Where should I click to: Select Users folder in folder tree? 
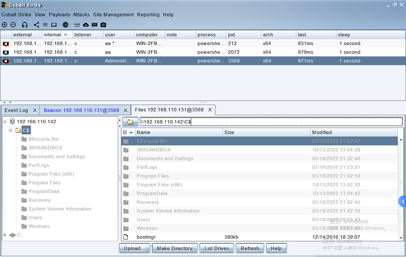(x=35, y=218)
